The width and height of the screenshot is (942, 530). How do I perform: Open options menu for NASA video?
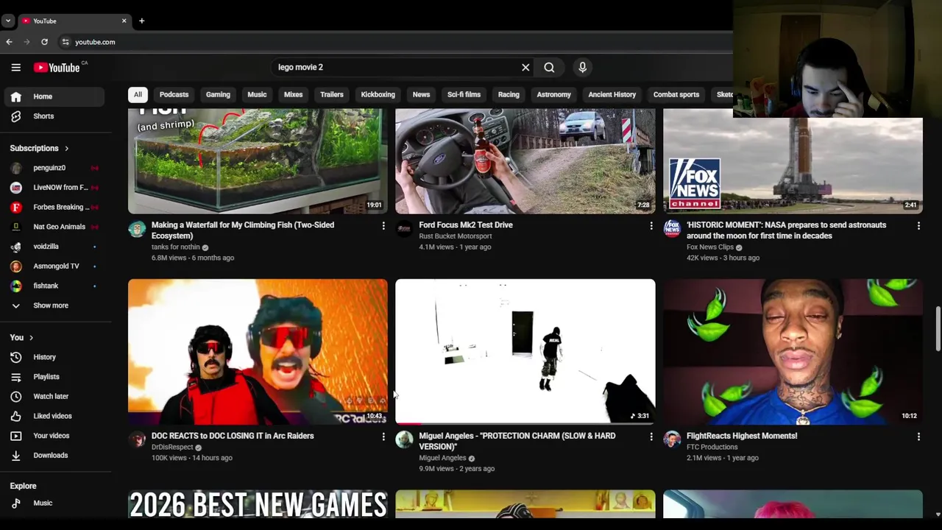pos(918,226)
